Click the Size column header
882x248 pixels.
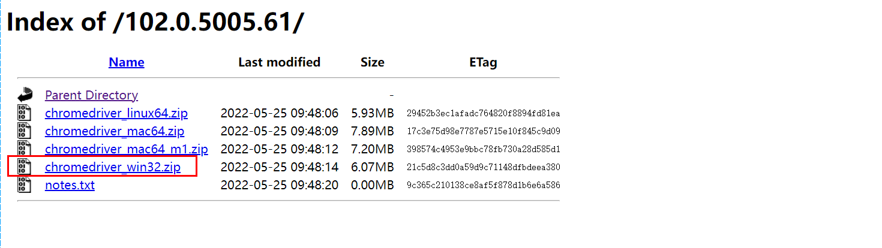point(372,62)
